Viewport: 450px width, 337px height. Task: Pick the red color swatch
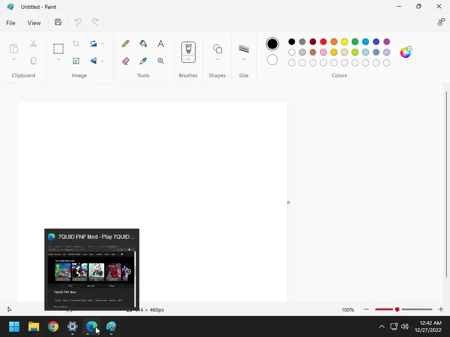click(x=323, y=42)
